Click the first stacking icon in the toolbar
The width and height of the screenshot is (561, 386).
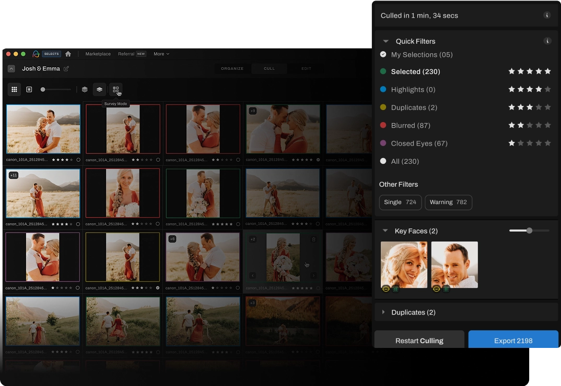(x=85, y=89)
